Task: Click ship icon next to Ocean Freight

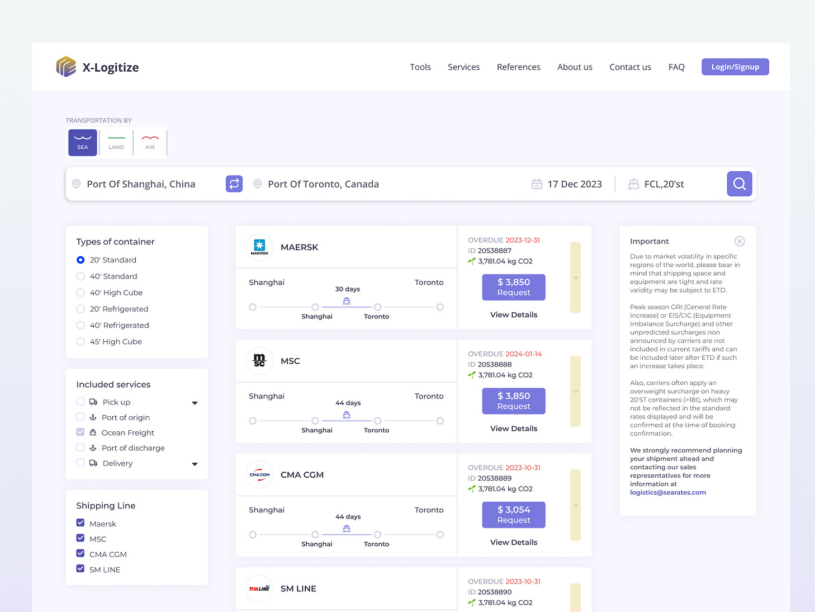Action: 93,432
